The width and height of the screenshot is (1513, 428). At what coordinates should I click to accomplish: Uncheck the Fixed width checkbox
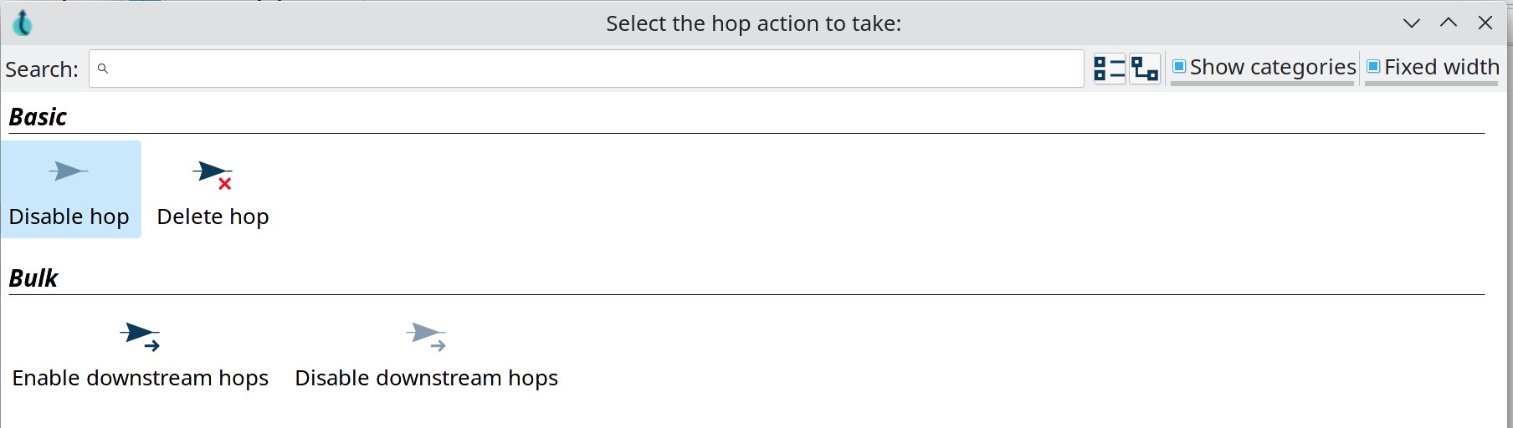[1373, 67]
